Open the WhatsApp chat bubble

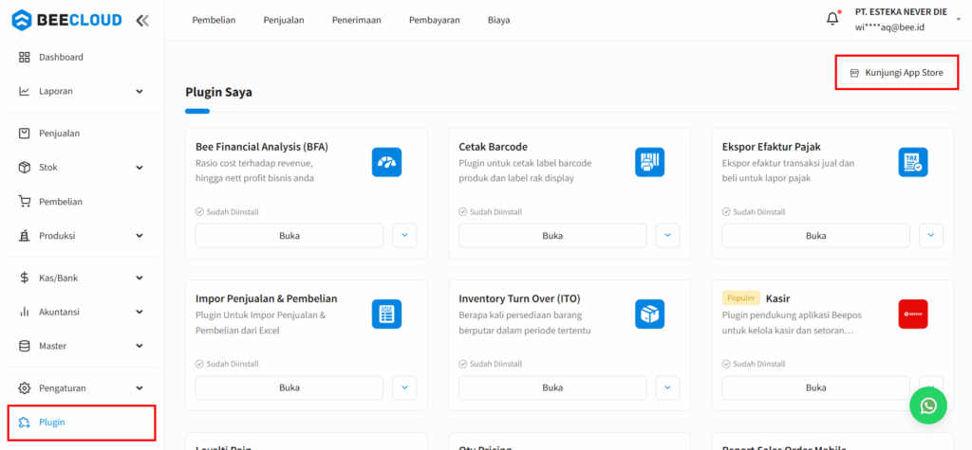point(928,405)
